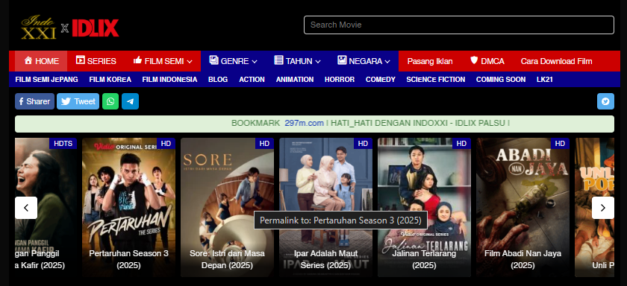
Task: Click the Pertaruhan Season 3 (2025) title text
Action: coord(128,259)
